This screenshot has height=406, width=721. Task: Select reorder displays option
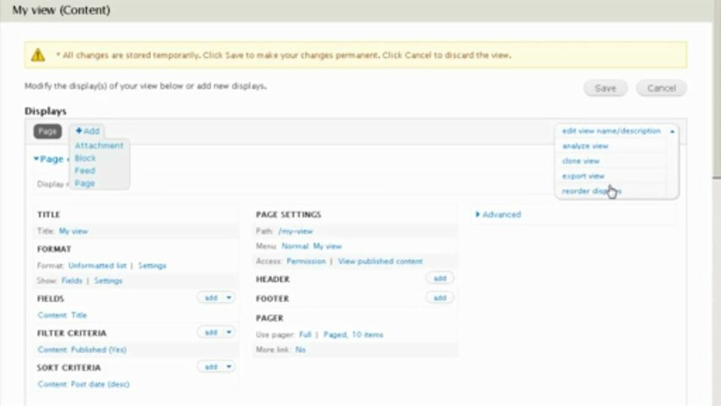[591, 191]
